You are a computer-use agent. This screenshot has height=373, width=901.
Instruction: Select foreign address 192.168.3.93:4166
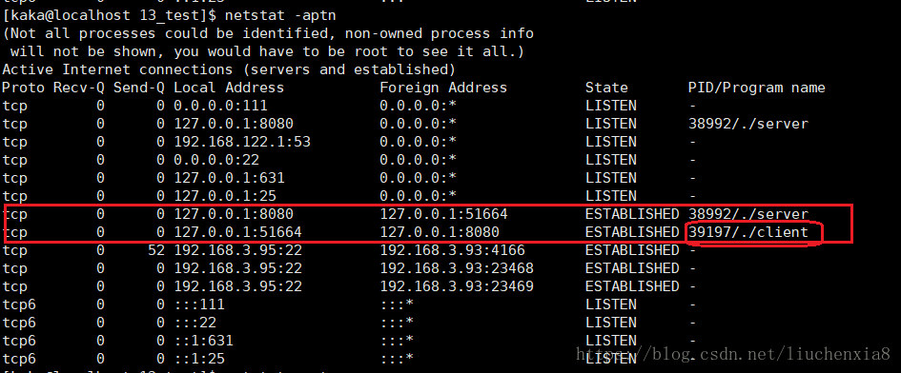[452, 250]
